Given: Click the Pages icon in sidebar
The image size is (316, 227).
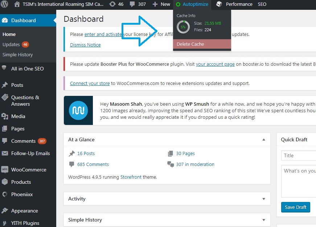Looking at the screenshot, I should [x=5, y=129].
